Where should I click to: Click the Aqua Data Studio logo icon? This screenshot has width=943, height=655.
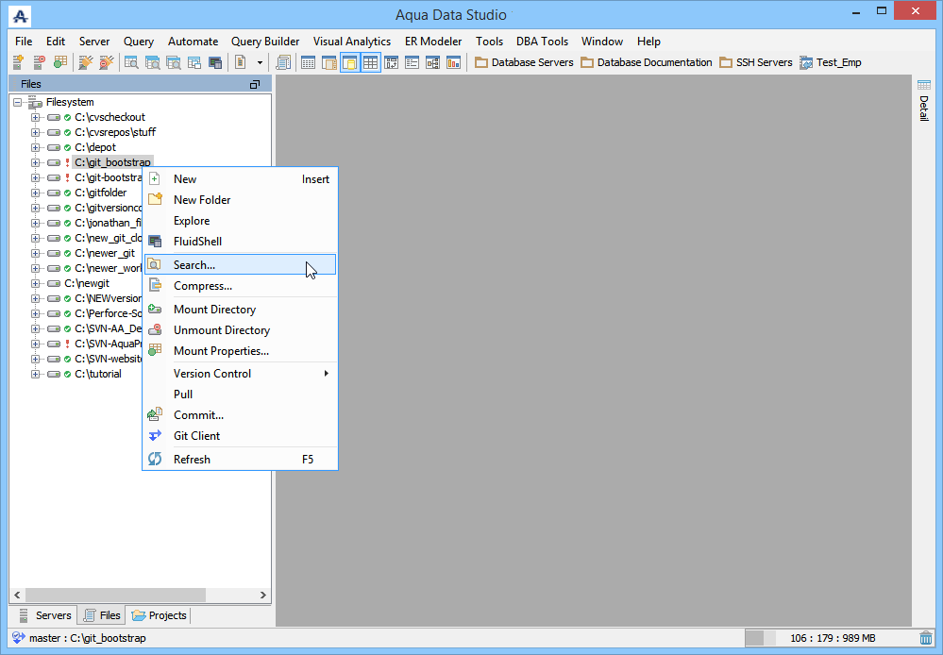click(x=21, y=16)
